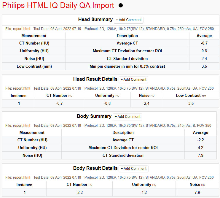Add a comment to Head Result Details
Screen dimensions: 220x198
pos(133,80)
